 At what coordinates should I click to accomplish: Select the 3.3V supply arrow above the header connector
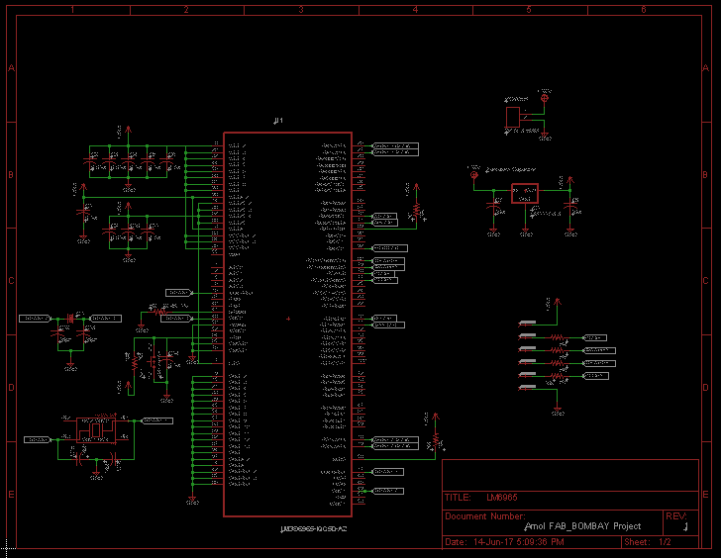point(558,302)
